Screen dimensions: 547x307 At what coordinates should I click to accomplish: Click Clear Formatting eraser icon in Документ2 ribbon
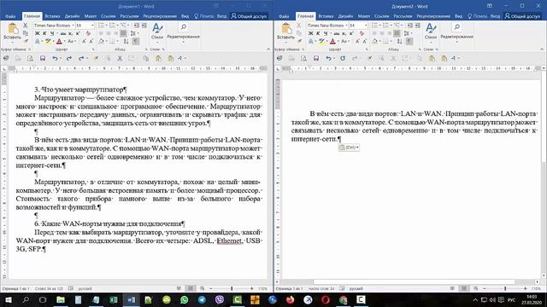click(362, 33)
